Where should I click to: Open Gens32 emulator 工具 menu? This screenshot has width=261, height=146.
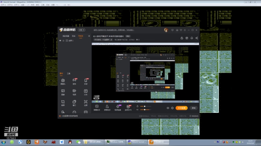(43, 5)
